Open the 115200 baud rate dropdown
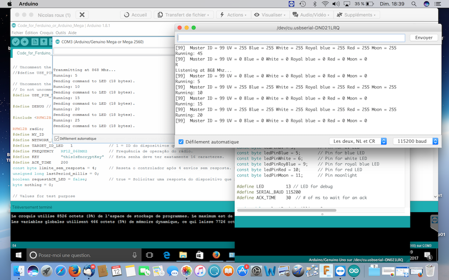The height and width of the screenshot is (280, 449). [416, 141]
